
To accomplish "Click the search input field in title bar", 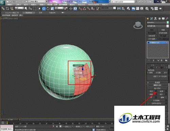I will 122,2.
